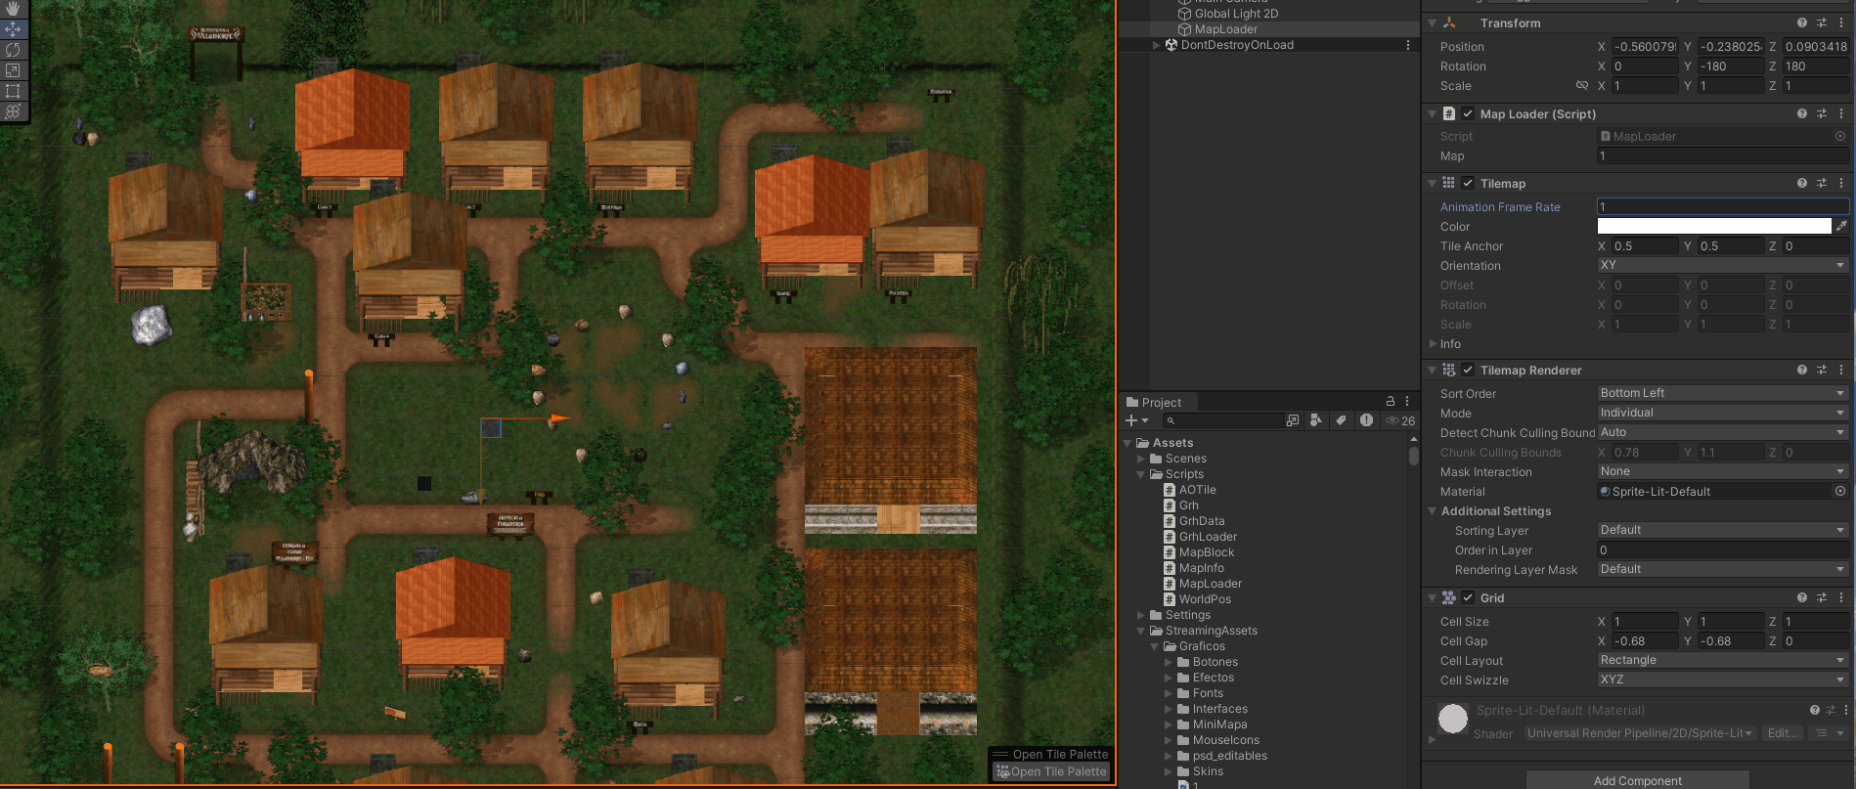Toggle the Project panel lock icon
The width and height of the screenshot is (1856, 789).
click(x=1390, y=402)
